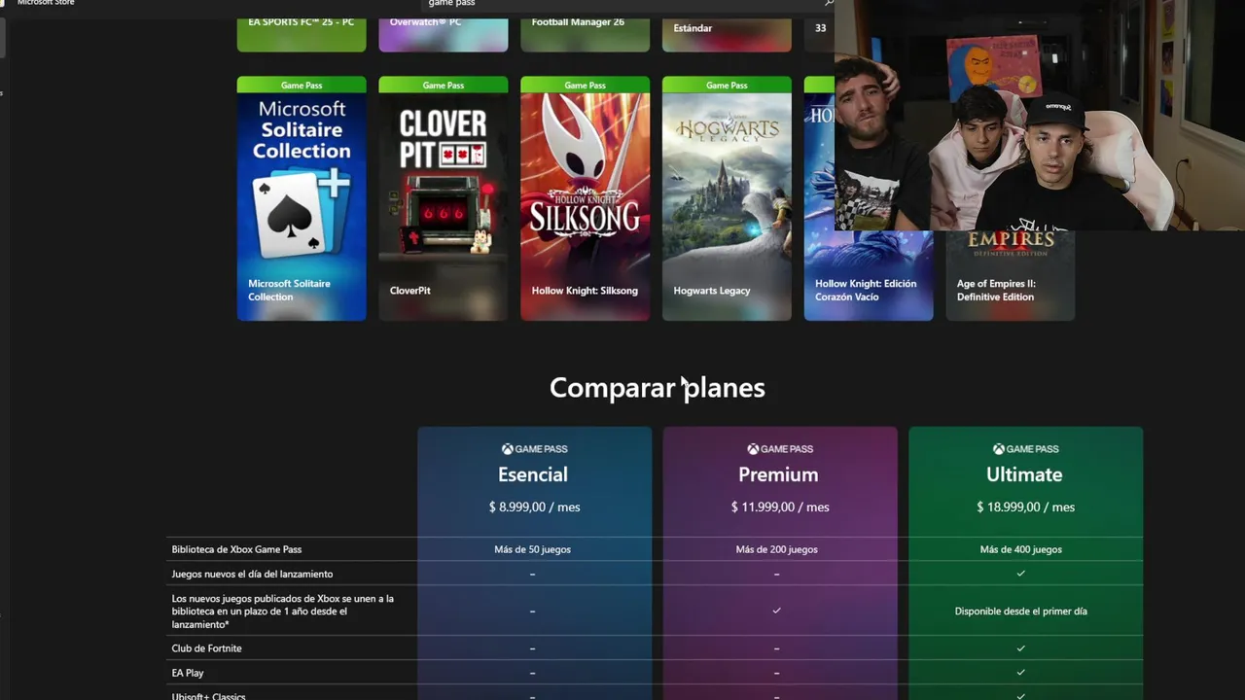Image resolution: width=1245 pixels, height=700 pixels.
Task: Open Hollow Knight: Edición Corazón Vacío card
Action: click(869, 275)
